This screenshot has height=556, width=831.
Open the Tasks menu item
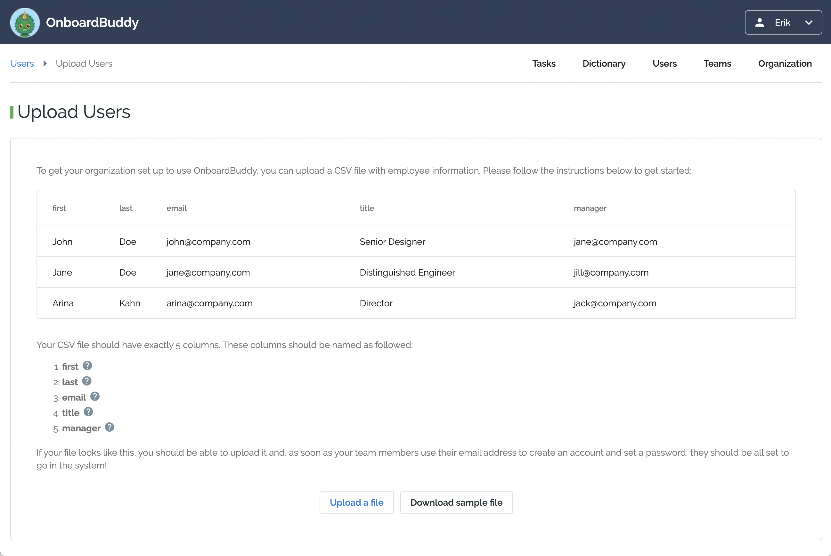coord(544,63)
